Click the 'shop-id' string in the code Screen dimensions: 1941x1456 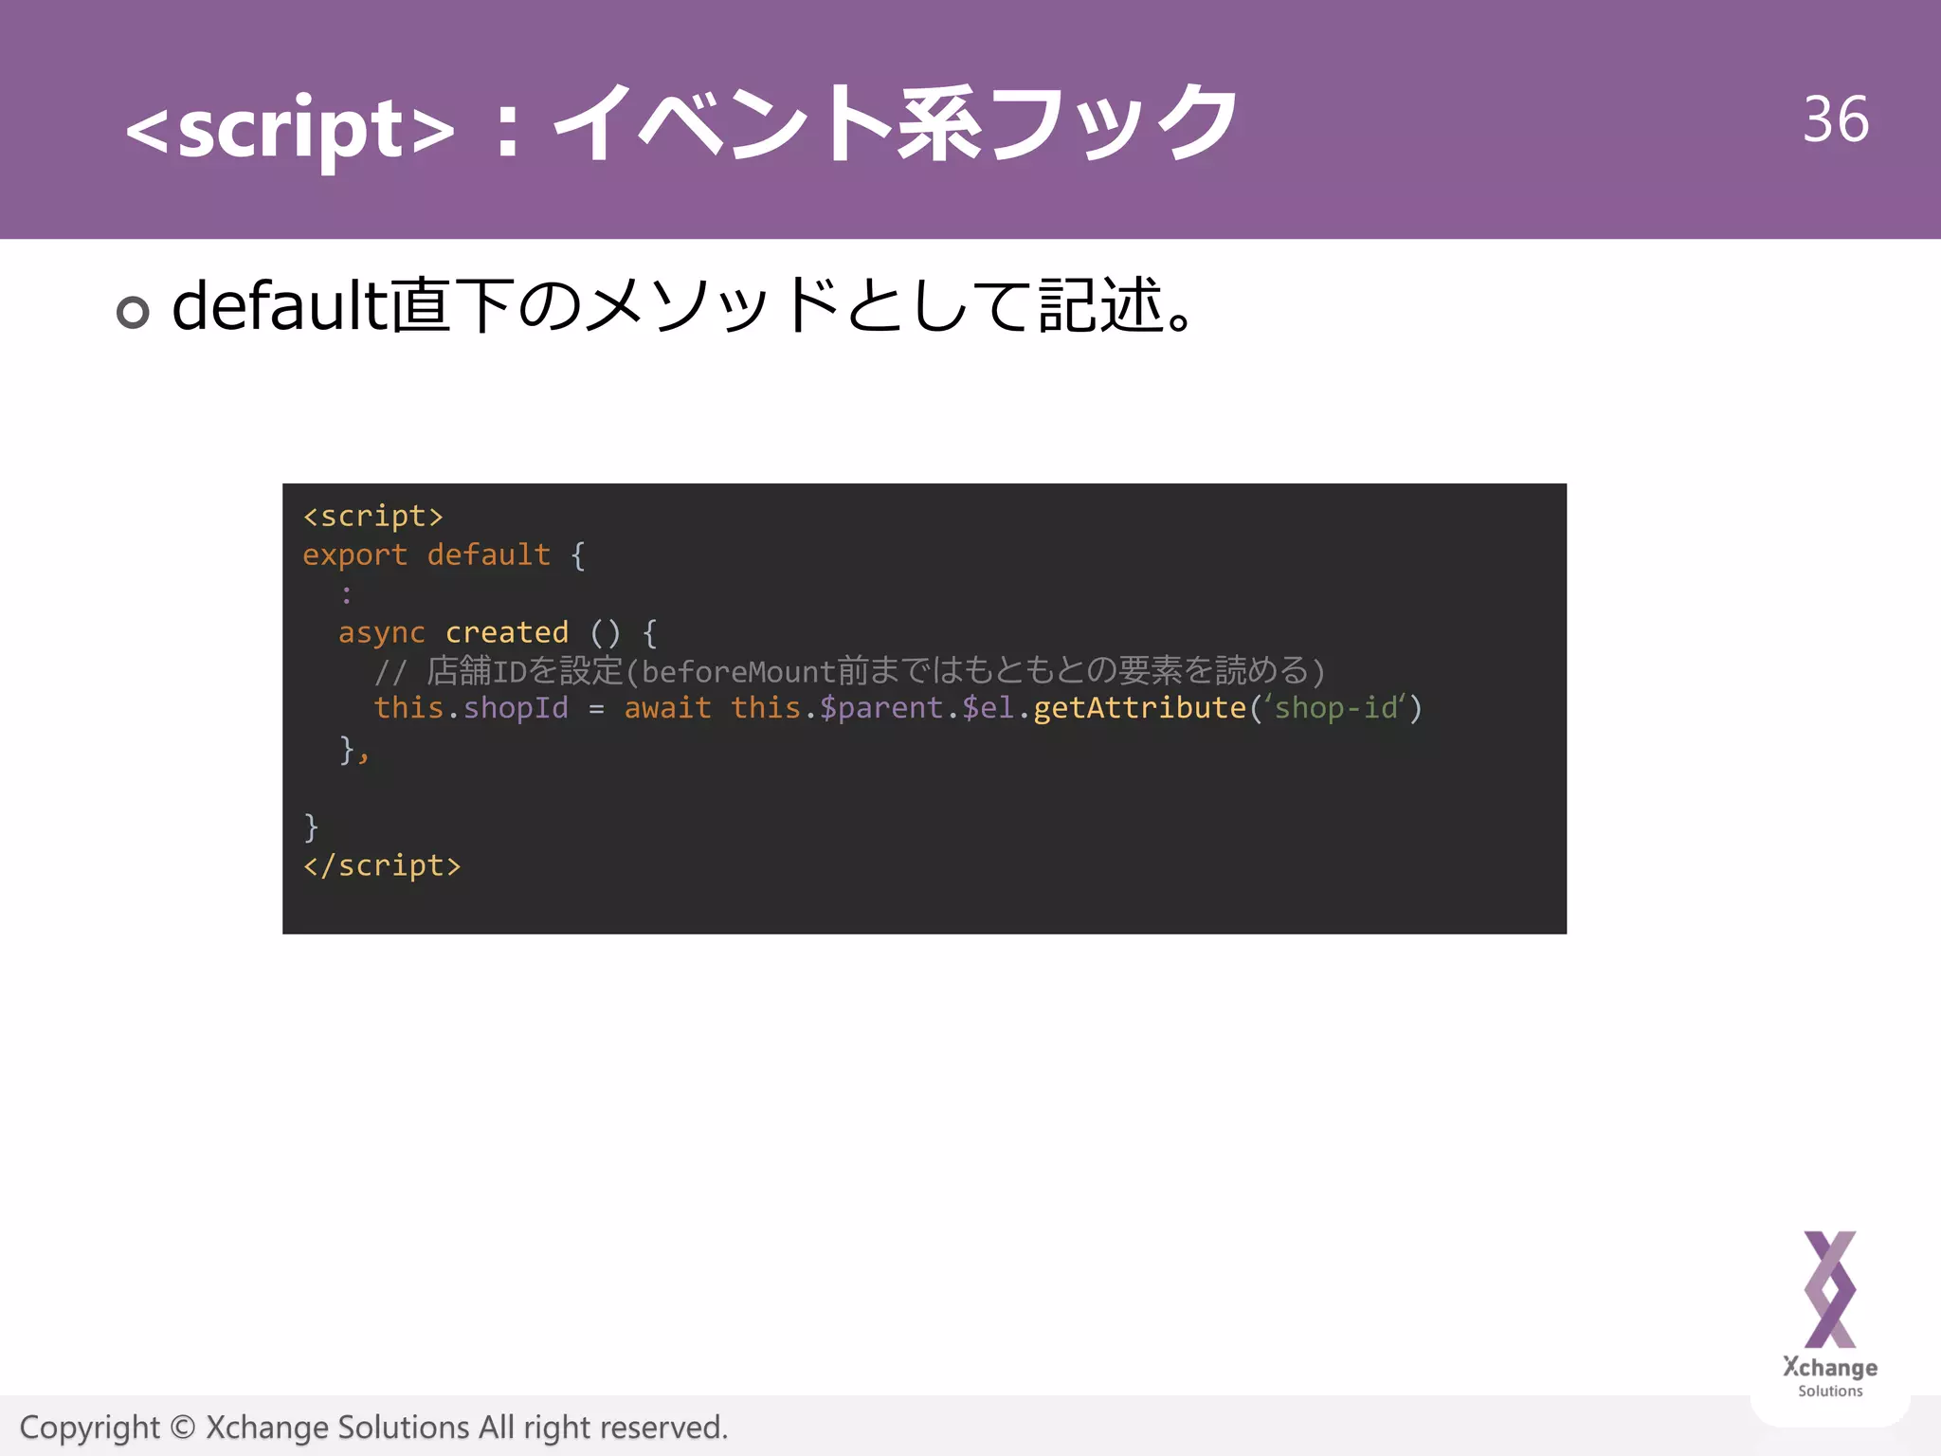[x=1334, y=708]
